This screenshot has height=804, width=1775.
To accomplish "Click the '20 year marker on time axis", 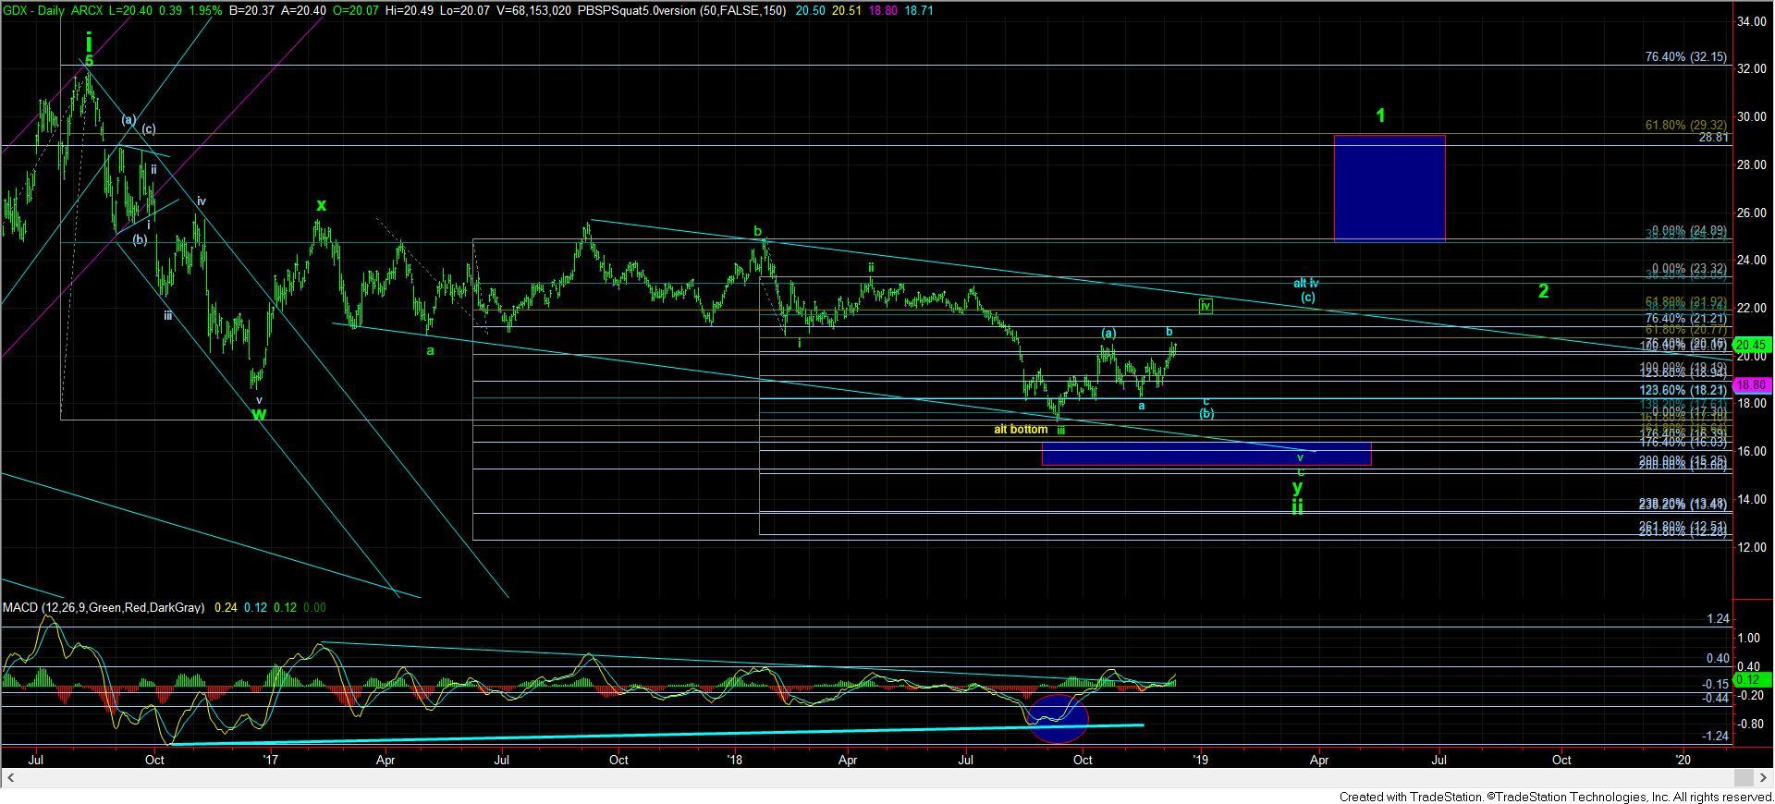I will pyautogui.click(x=1683, y=760).
